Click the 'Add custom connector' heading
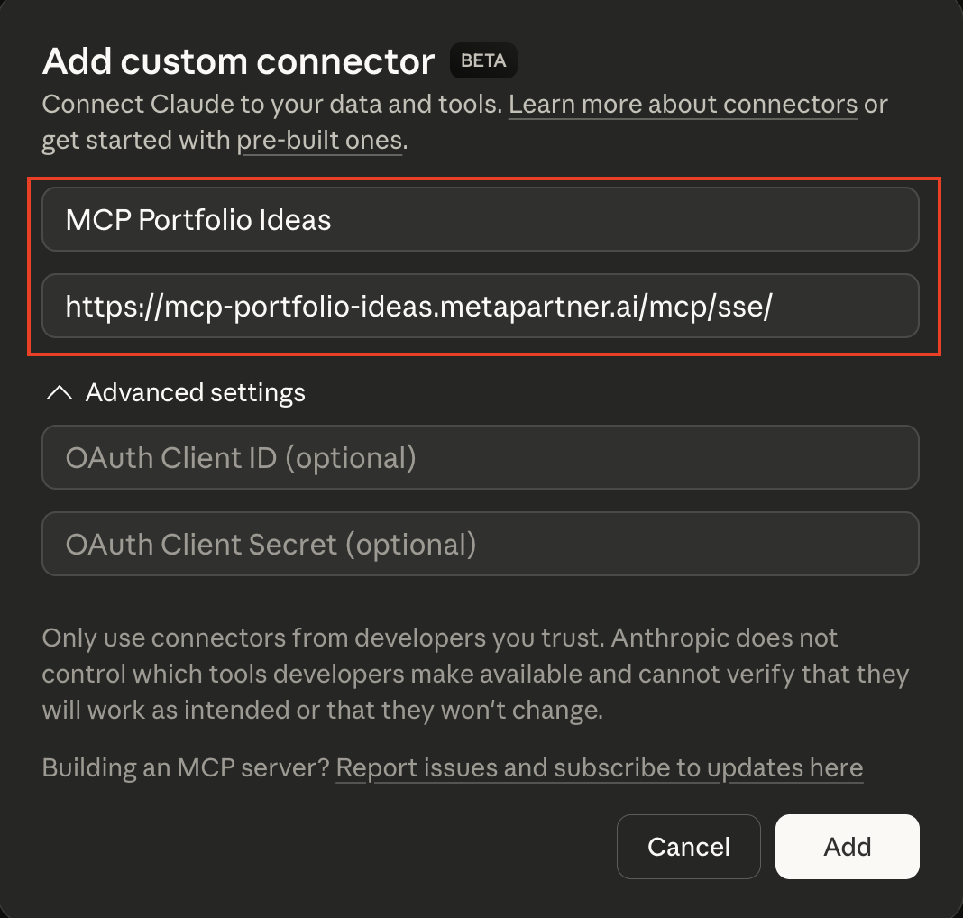The image size is (963, 918). tap(238, 61)
